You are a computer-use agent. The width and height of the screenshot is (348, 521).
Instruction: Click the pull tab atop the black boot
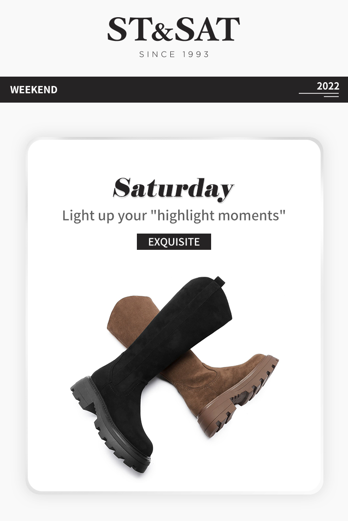pos(219,281)
